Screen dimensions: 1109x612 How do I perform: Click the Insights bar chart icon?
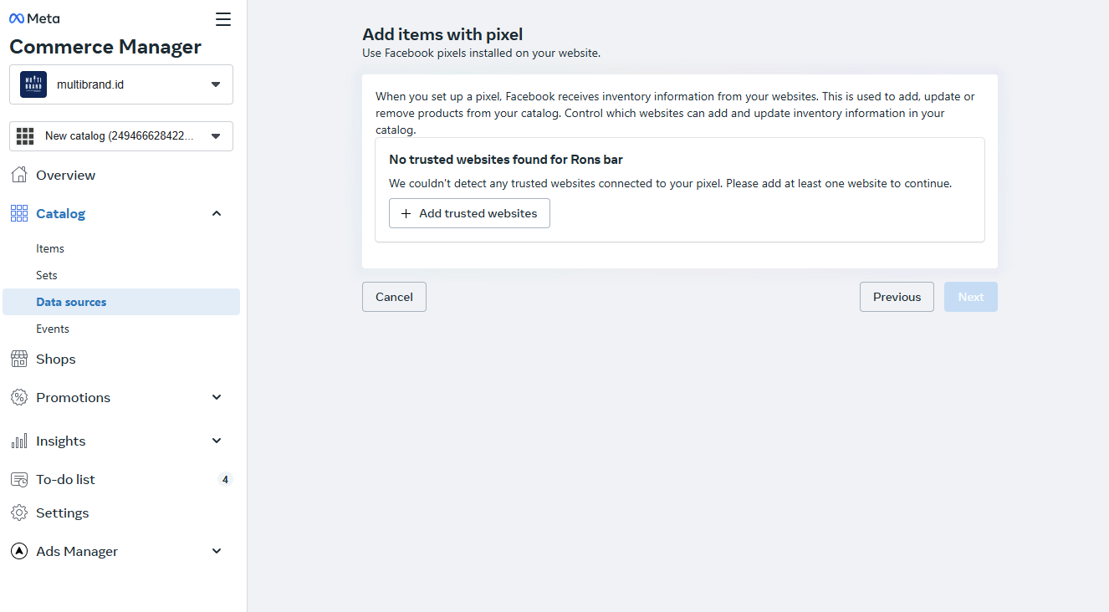point(18,441)
